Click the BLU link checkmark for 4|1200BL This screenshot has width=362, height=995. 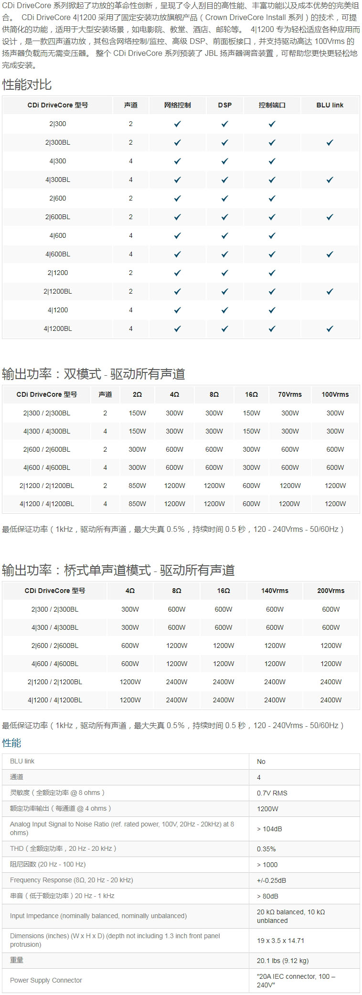click(x=330, y=328)
